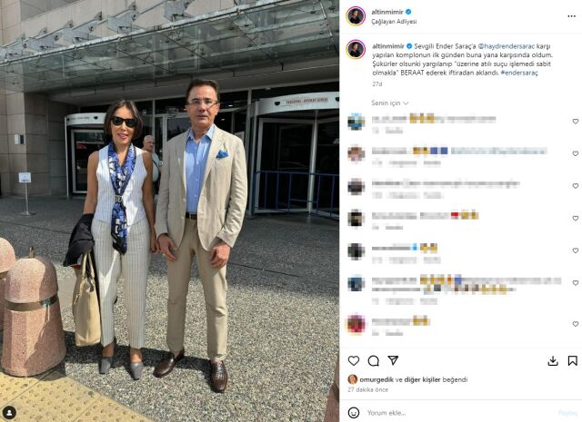Screen dimensions: 582x422
Task: Open emoji picker in comment box
Action: pyautogui.click(x=354, y=412)
